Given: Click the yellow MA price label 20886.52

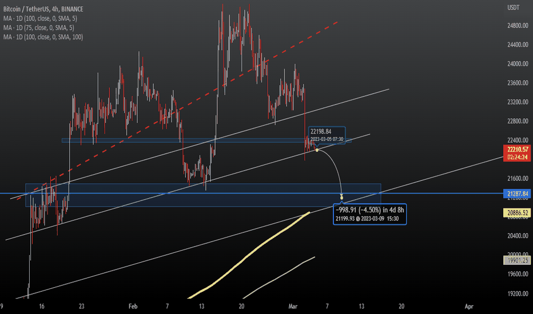Looking at the screenshot, I should click(516, 213).
